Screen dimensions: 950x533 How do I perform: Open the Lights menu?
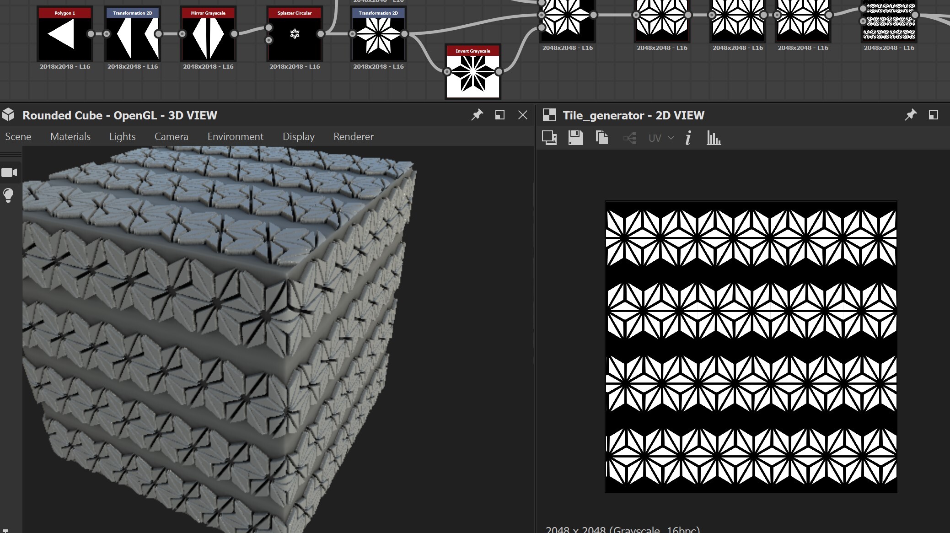(123, 136)
